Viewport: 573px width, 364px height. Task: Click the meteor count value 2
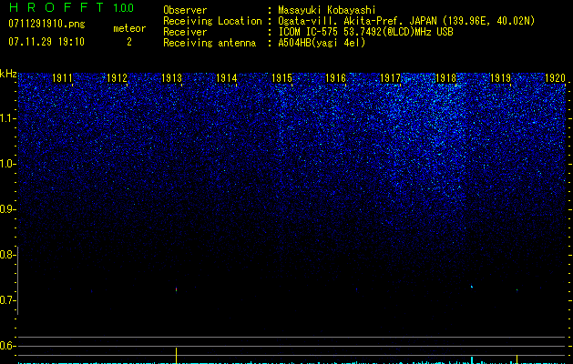pos(129,42)
